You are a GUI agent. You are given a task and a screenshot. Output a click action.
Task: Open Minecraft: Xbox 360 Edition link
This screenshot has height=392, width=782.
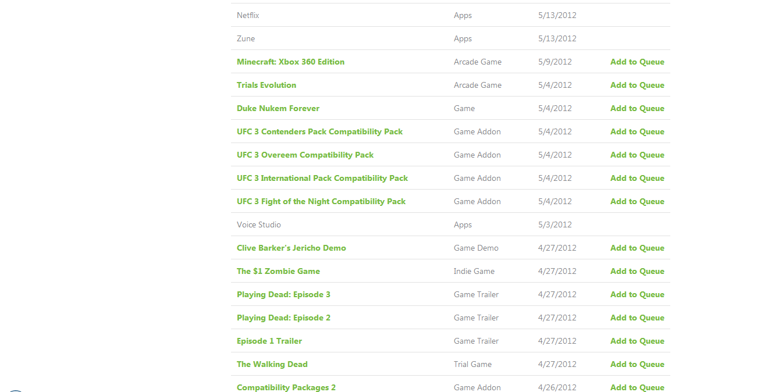(290, 62)
